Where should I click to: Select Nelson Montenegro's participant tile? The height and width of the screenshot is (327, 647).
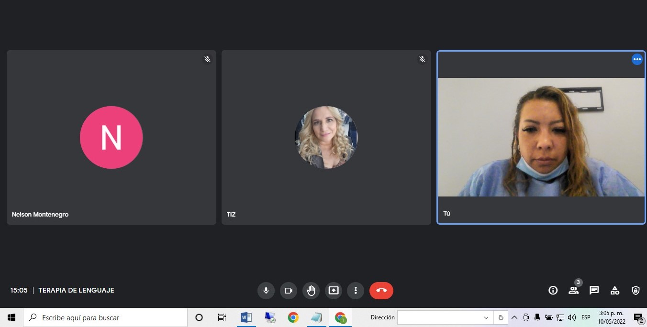pyautogui.click(x=112, y=137)
